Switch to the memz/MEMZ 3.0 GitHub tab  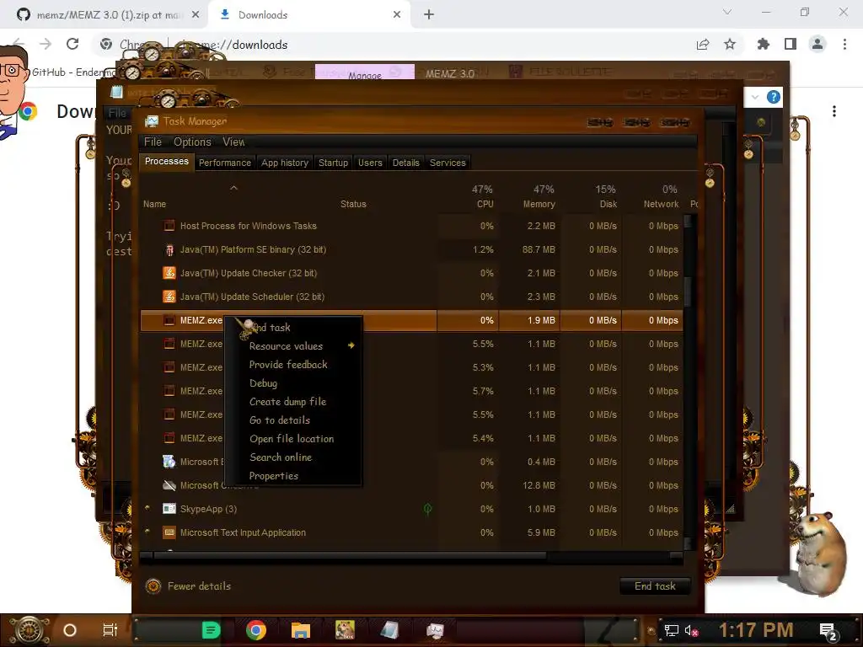click(108, 15)
